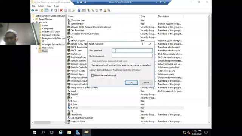Click the Export List toolbar icon
Image resolution: width=242 pixels, height=136 pixels.
[73, 10]
